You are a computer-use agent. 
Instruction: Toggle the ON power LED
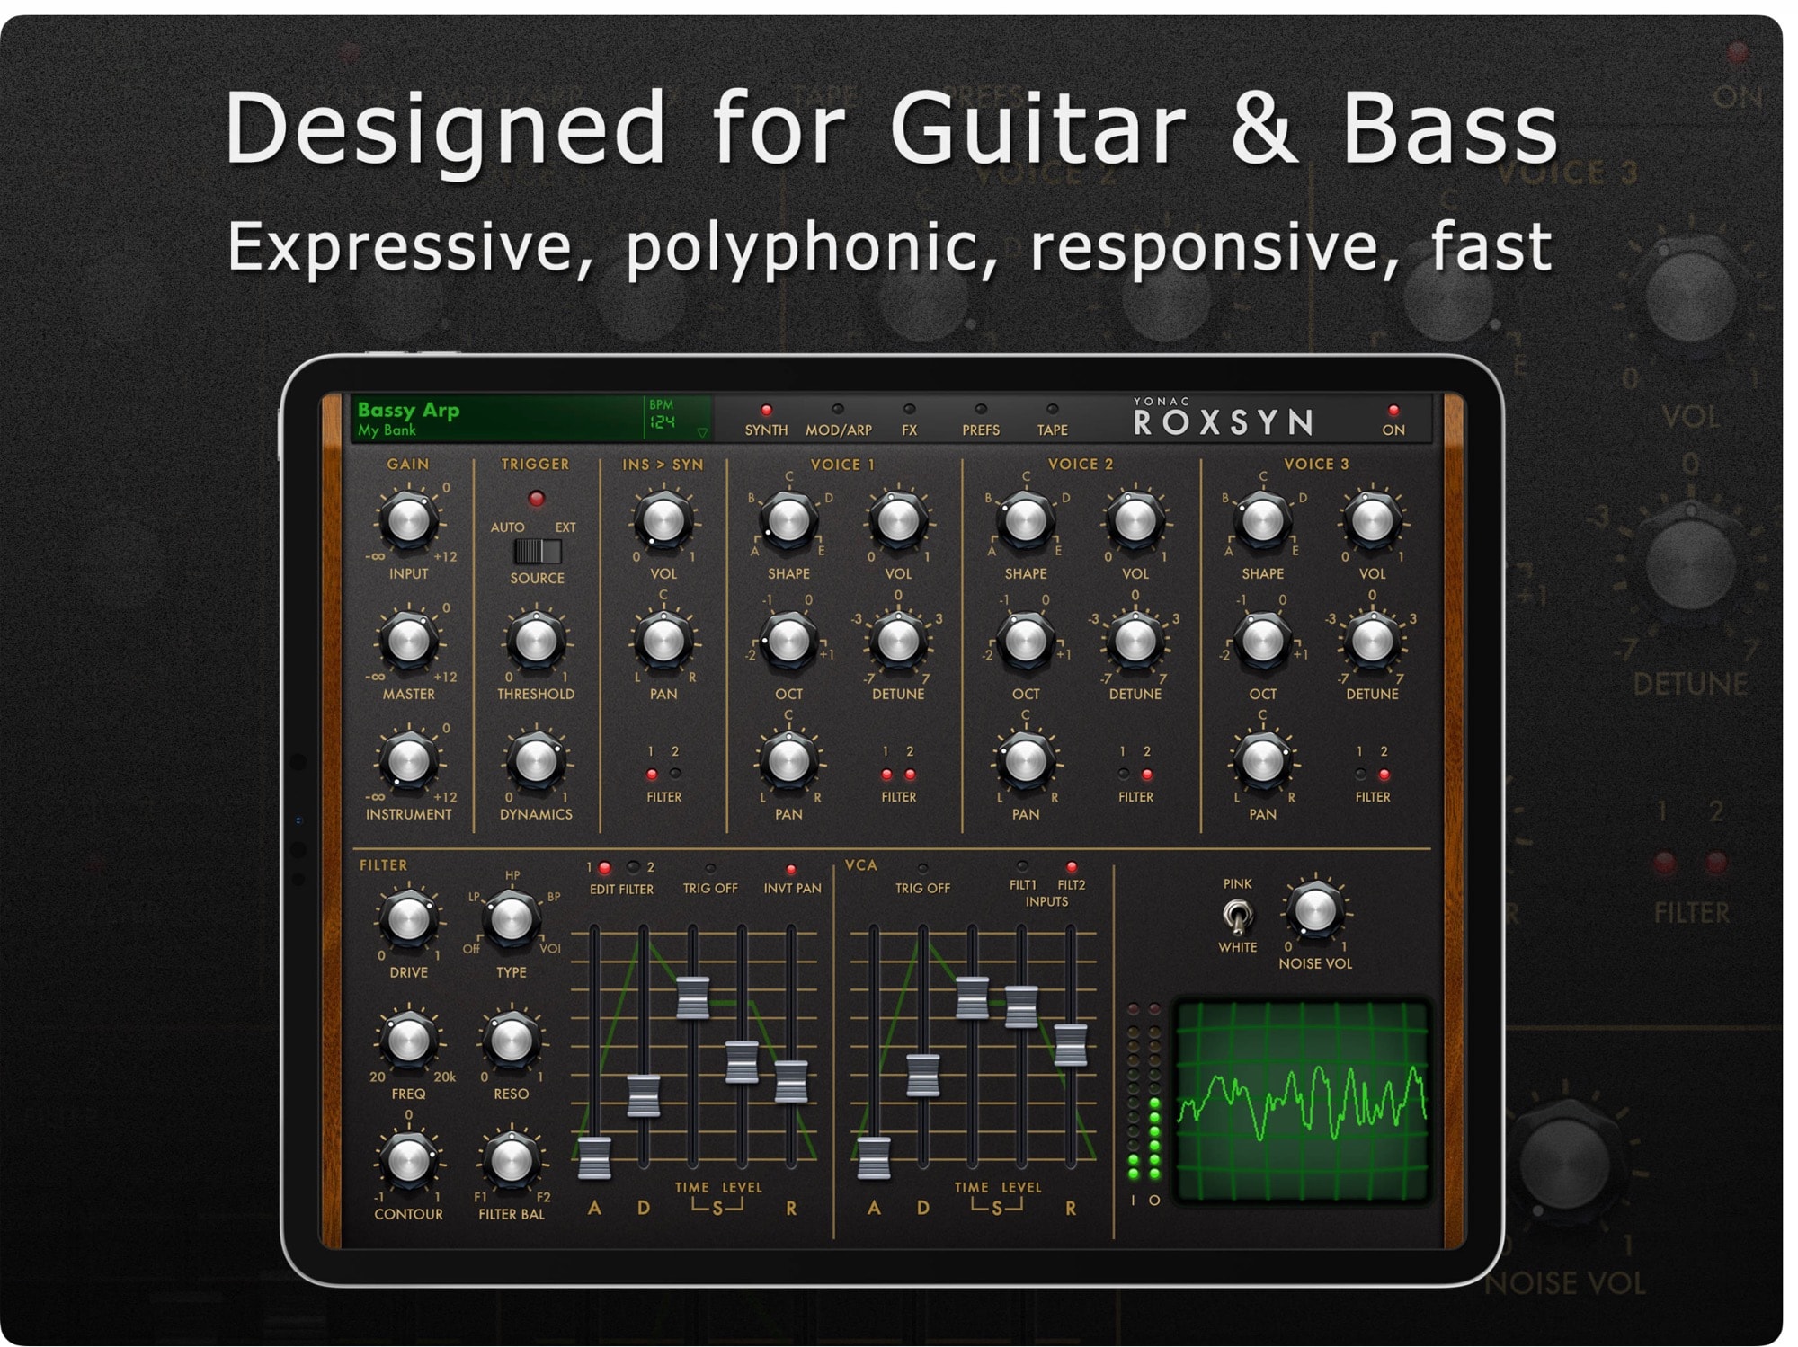coord(1393,411)
